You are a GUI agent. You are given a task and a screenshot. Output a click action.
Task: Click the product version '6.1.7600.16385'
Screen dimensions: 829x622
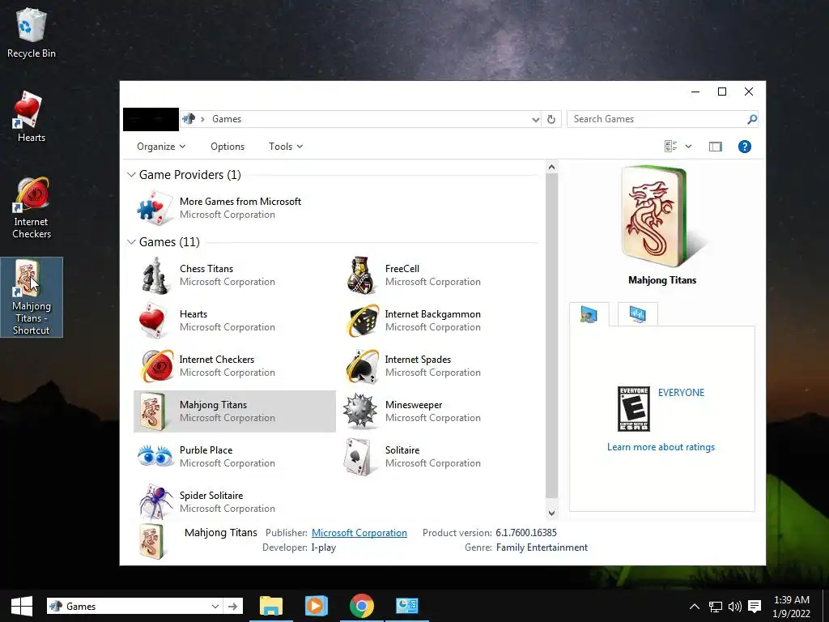[x=526, y=533]
